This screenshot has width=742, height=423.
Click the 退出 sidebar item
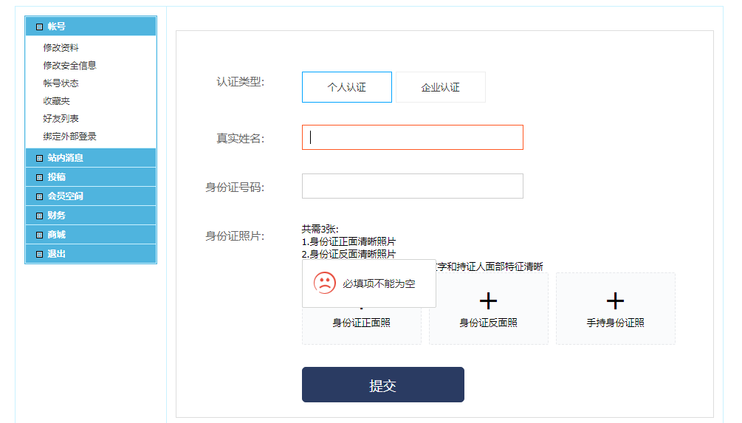56,254
